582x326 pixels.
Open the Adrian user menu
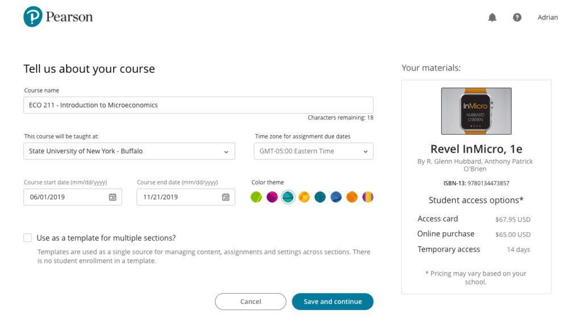(547, 18)
